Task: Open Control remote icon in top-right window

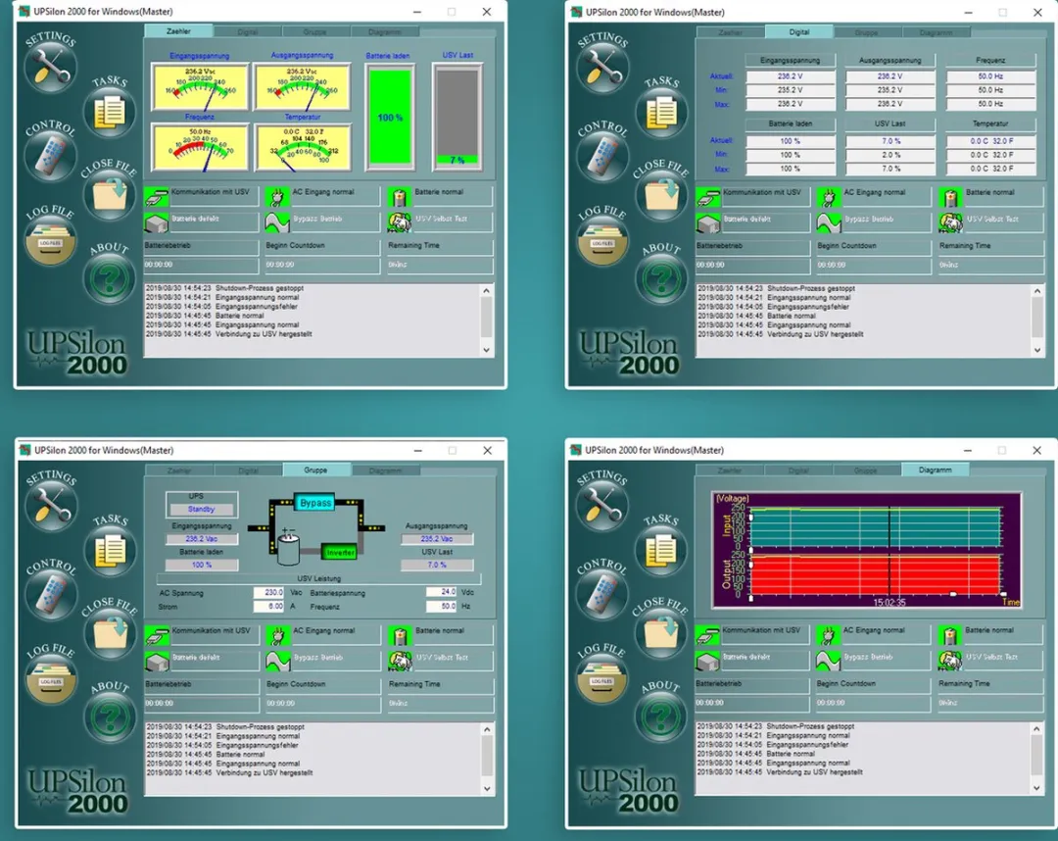Action: pos(602,157)
